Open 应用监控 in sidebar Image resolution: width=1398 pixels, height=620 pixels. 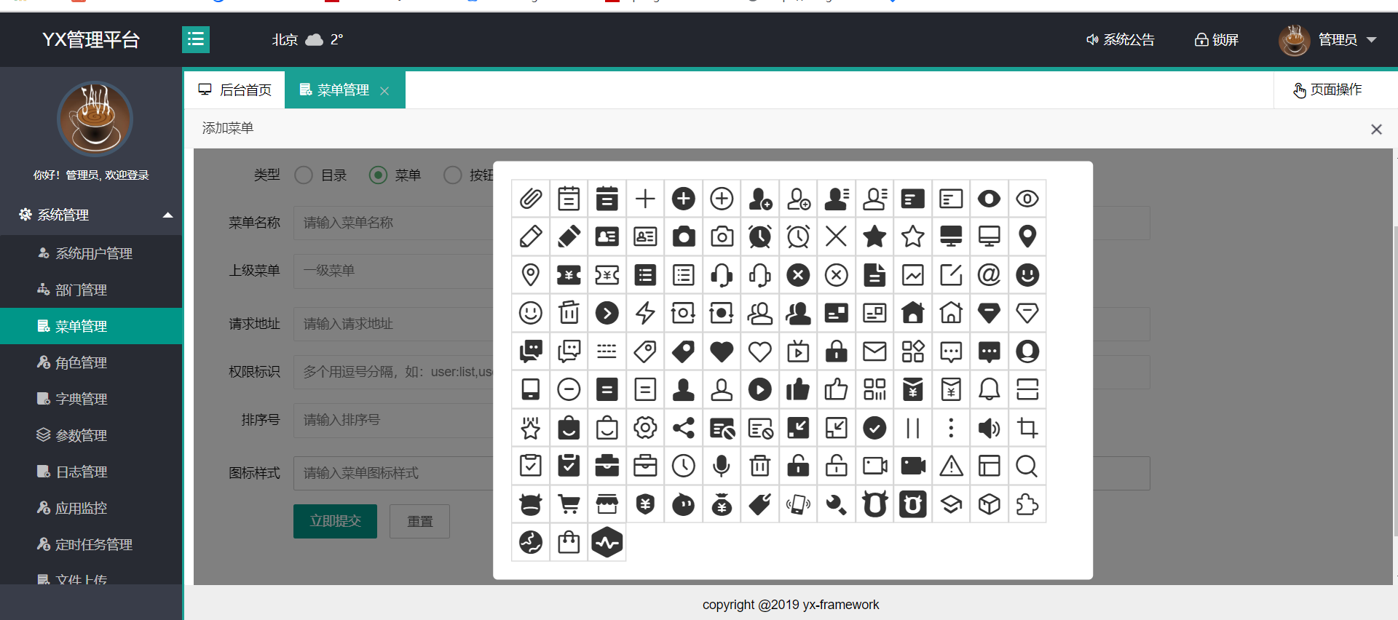click(x=91, y=508)
